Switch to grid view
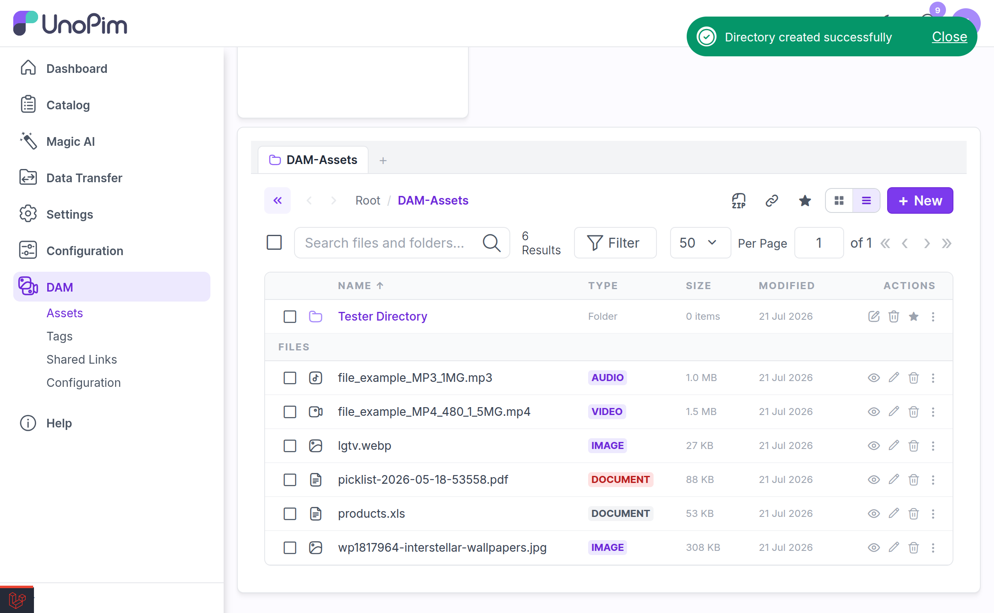The image size is (994, 613). click(x=839, y=201)
